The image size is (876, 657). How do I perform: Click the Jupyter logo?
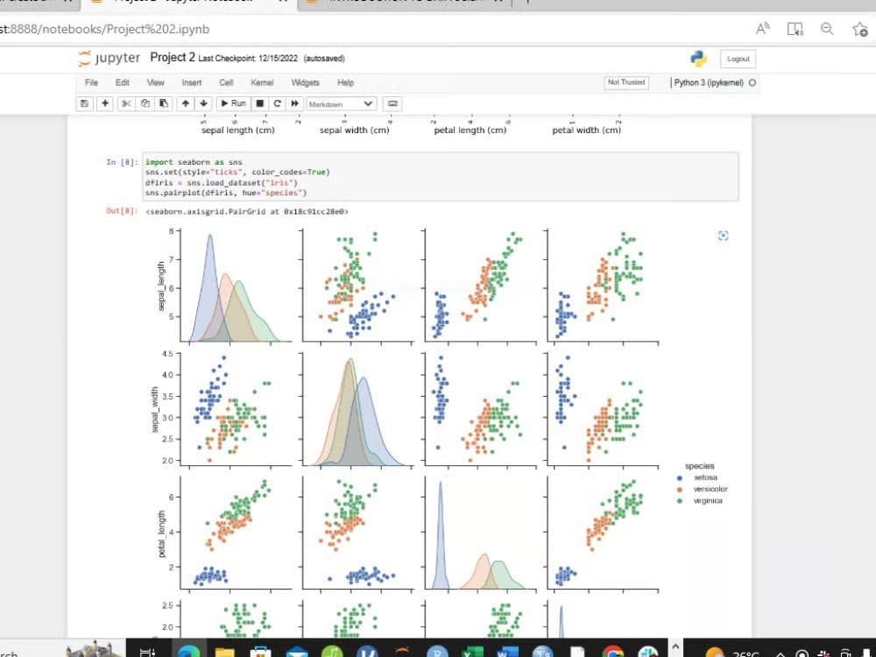click(109, 58)
